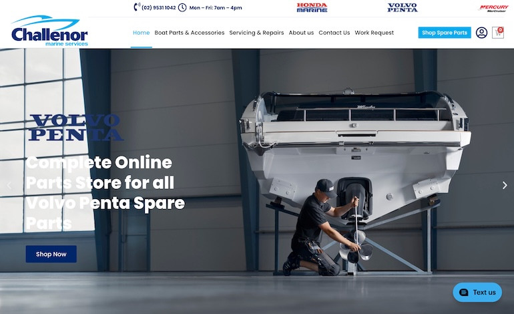Open Boat Parts & Accessories menu
This screenshot has height=314, width=514.
[x=190, y=33]
